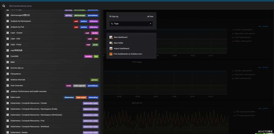Click the Grafana.com orange grid icon
This screenshot has width=274, height=134.
(111, 54)
